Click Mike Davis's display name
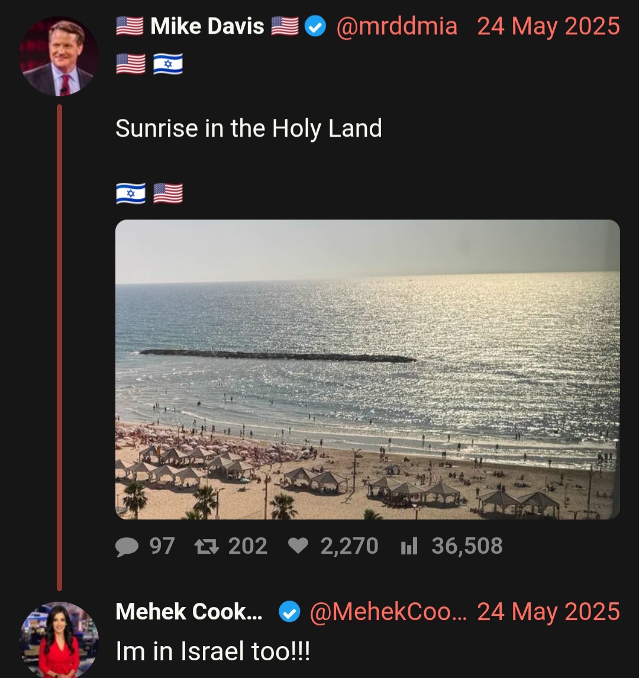Viewport: 639px width, 678px height. (207, 27)
